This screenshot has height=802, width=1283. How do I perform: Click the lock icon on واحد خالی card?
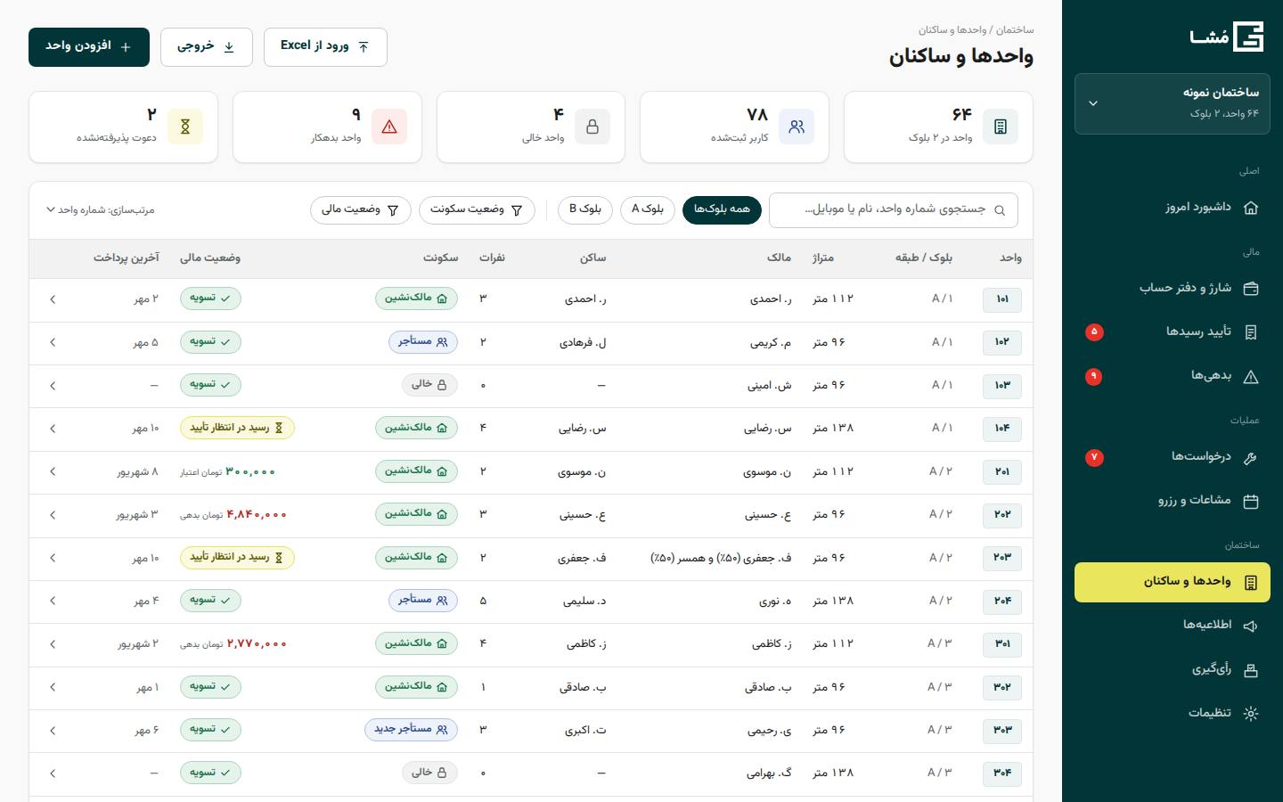coord(592,127)
